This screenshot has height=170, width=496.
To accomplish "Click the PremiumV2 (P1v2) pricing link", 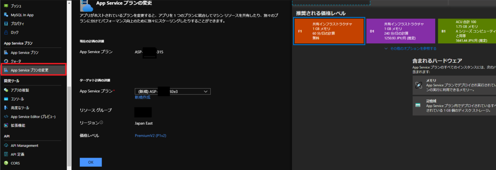I will coord(150,135).
